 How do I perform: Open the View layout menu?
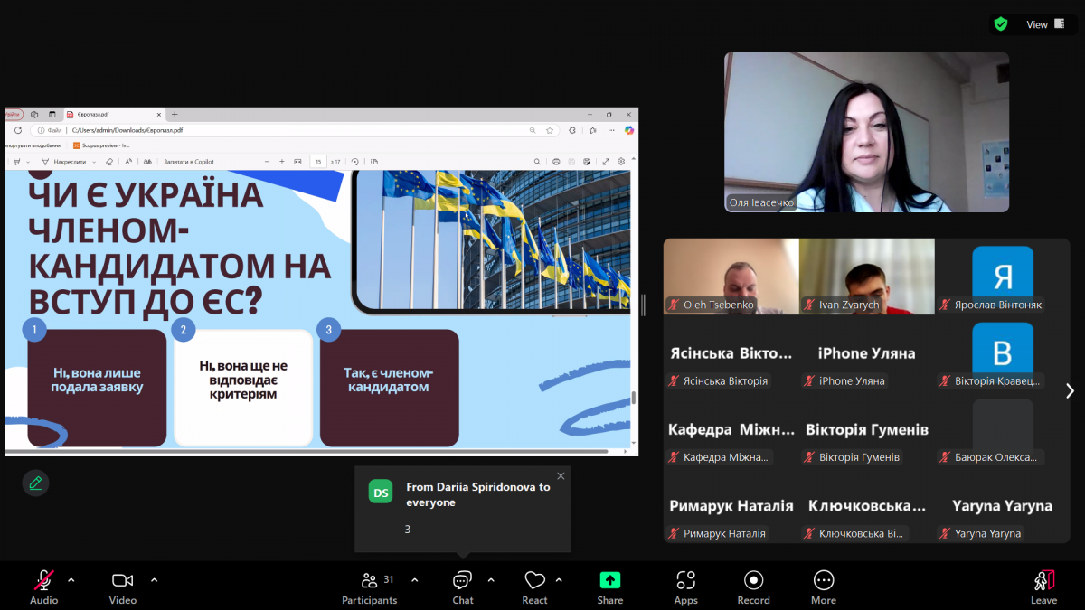tap(1036, 24)
